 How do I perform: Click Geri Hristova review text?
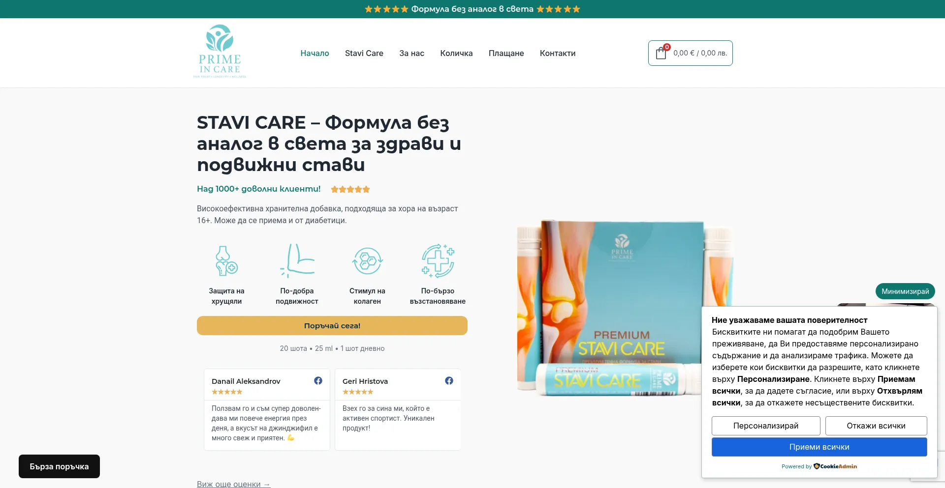tap(388, 418)
